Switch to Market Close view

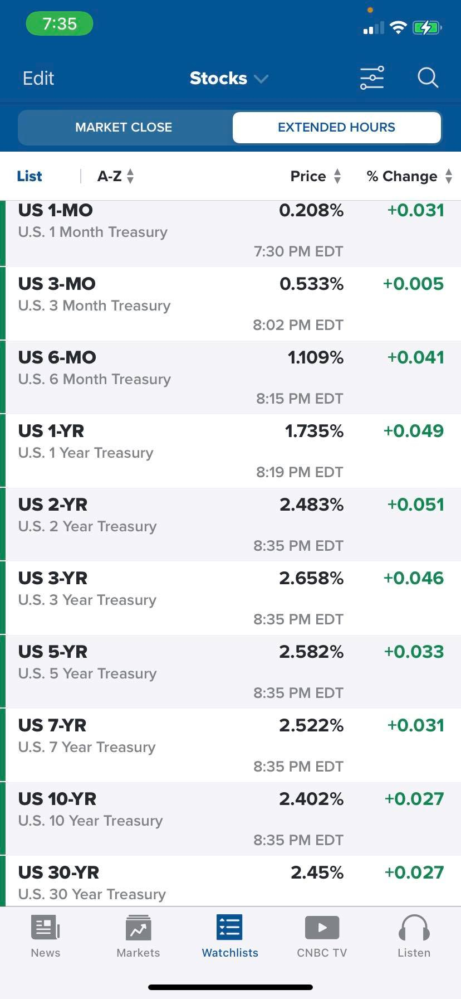coord(124,127)
